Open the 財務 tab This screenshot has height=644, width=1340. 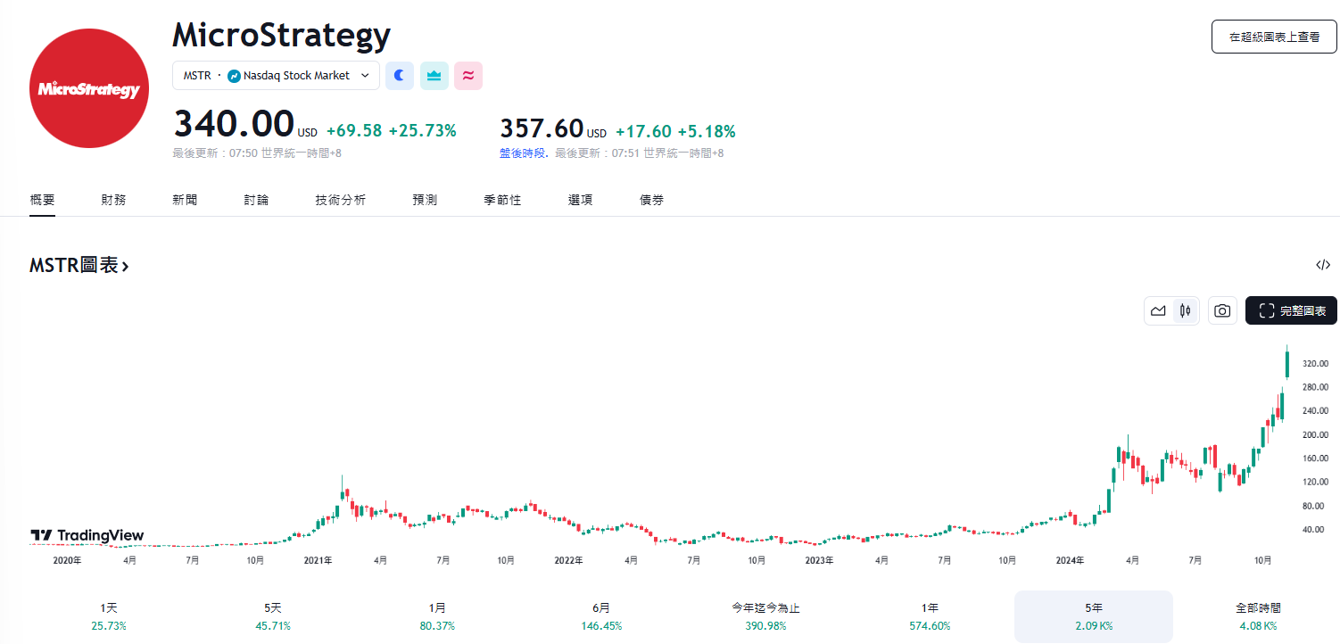coord(112,200)
